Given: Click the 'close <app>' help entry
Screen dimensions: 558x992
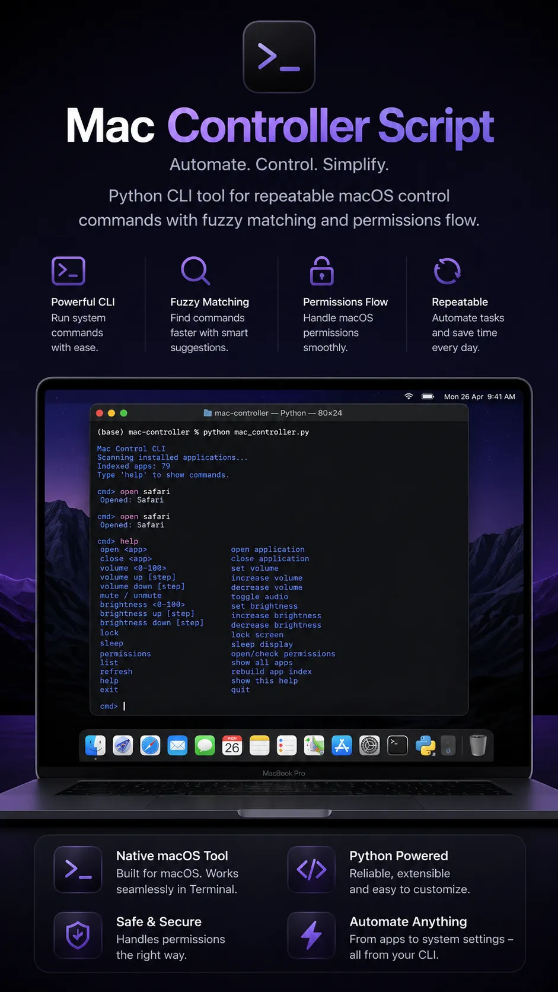Looking at the screenshot, I should pos(126,559).
